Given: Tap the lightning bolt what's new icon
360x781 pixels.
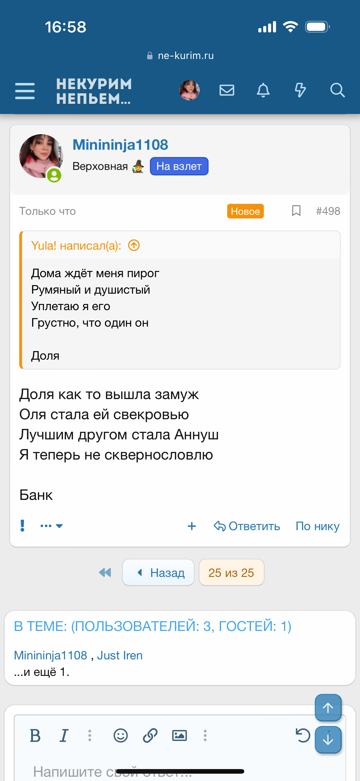Looking at the screenshot, I should (x=300, y=90).
